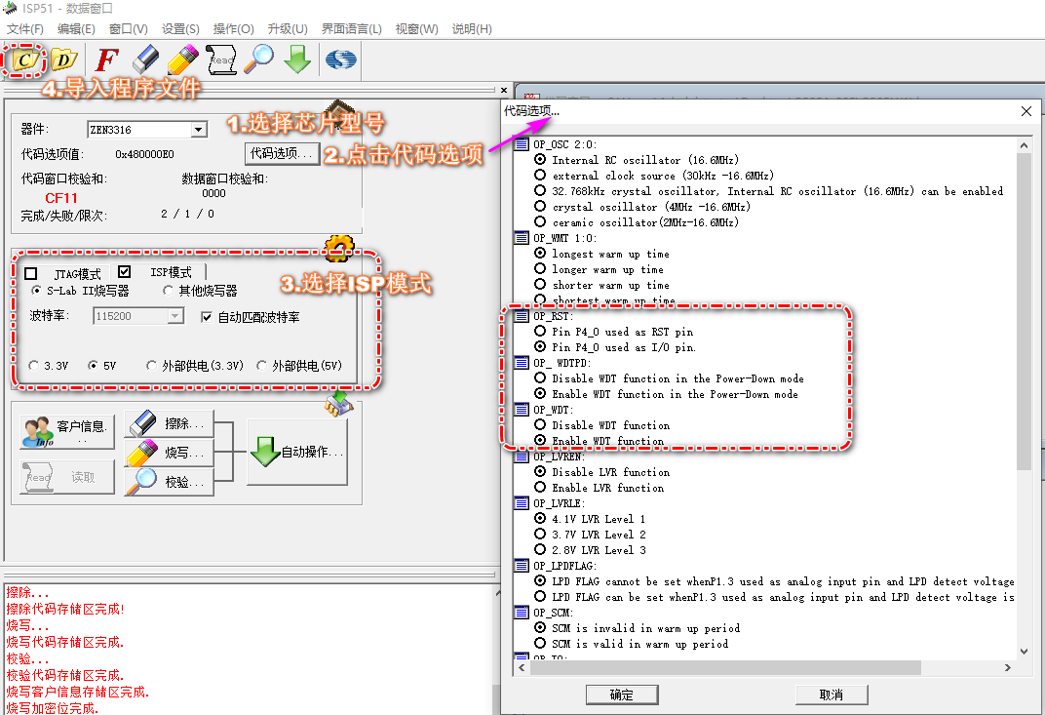Click the OP_LPDFLAG list icon

pos(522,566)
